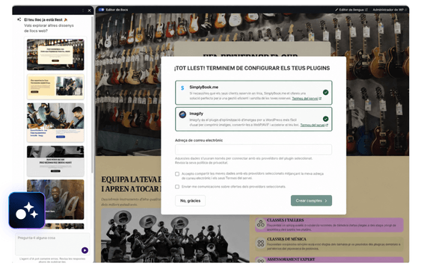Click the 'Adreça de correu electrònic' input field
421x269 pixels.
[x=253, y=149]
